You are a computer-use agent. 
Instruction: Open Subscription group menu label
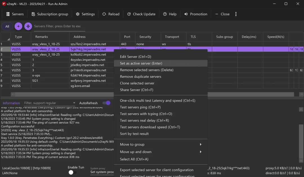tap(53, 14)
